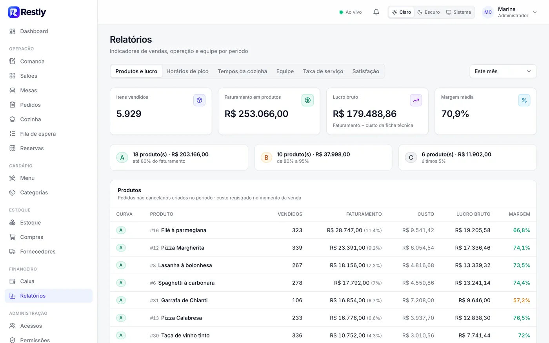Click the FATURAMENTO column header
The image size is (549, 343).
[364, 214]
